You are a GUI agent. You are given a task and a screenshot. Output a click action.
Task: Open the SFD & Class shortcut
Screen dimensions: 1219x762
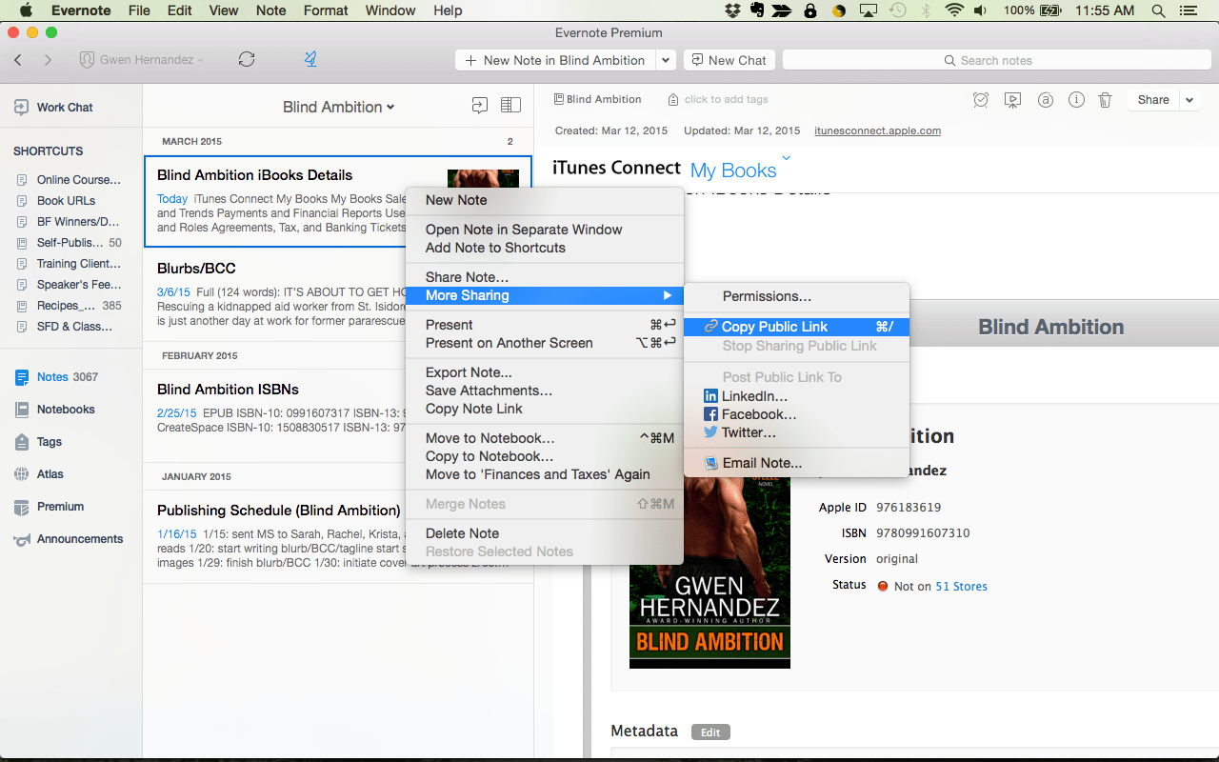coord(74,327)
